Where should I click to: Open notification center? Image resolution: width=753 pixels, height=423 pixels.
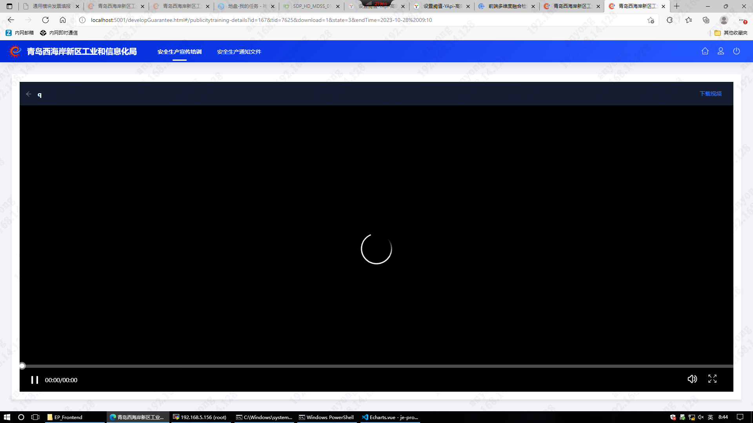point(740,417)
